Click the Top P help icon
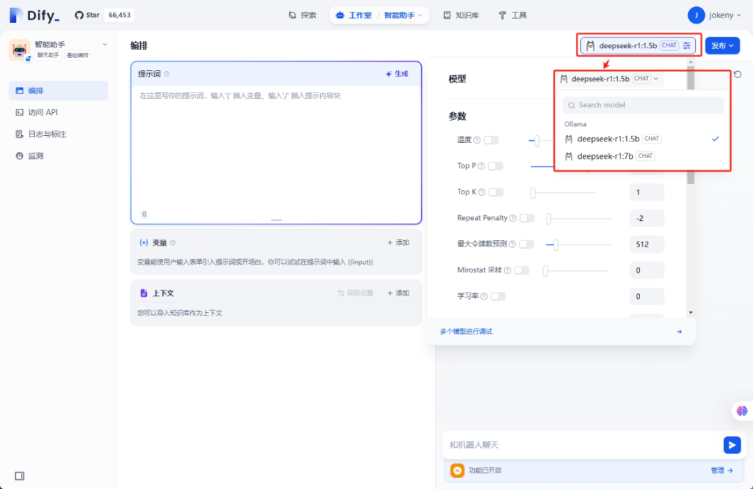 (x=481, y=166)
